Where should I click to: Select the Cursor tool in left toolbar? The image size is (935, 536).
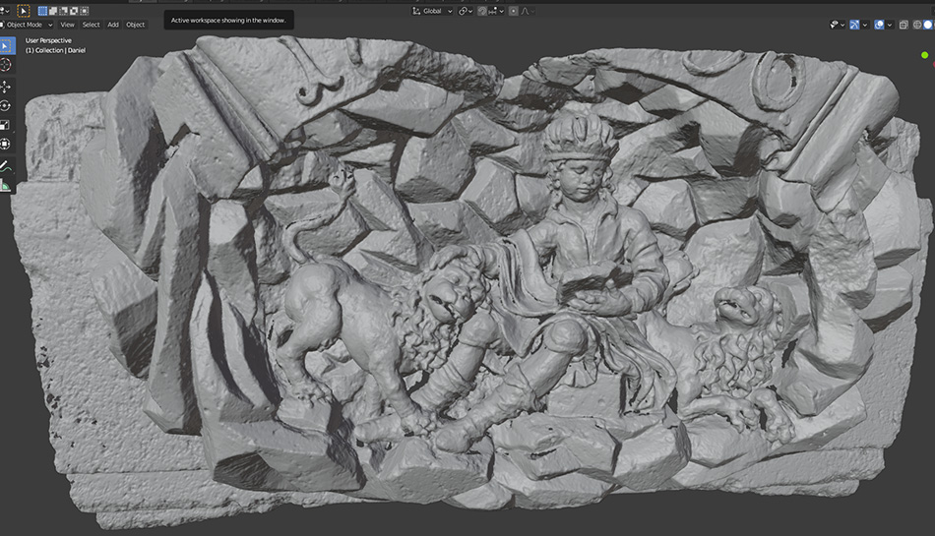[6, 64]
